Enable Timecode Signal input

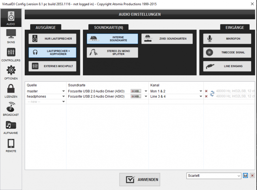[227, 52]
